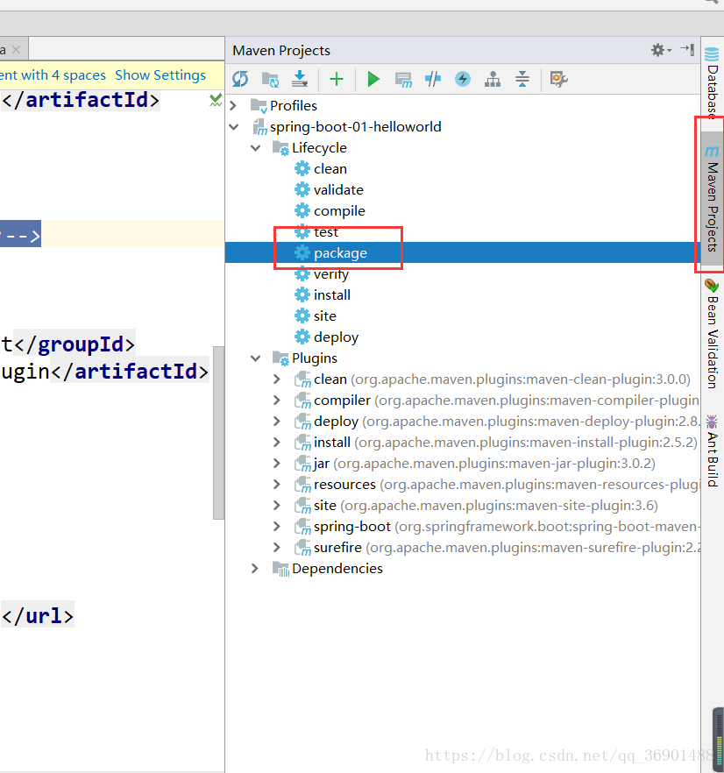Open the Database side tab
This screenshot has width=724, height=773.
[712, 82]
